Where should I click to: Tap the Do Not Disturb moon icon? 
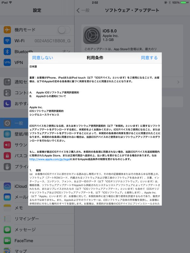coord(7,104)
